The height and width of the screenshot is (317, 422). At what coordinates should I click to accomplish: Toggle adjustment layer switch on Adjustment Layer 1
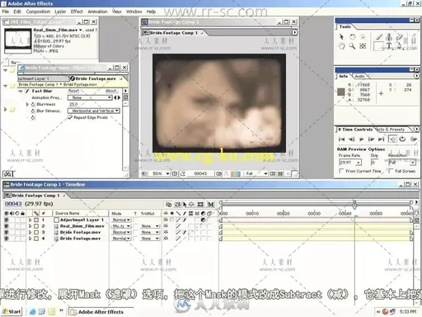tap(203, 220)
